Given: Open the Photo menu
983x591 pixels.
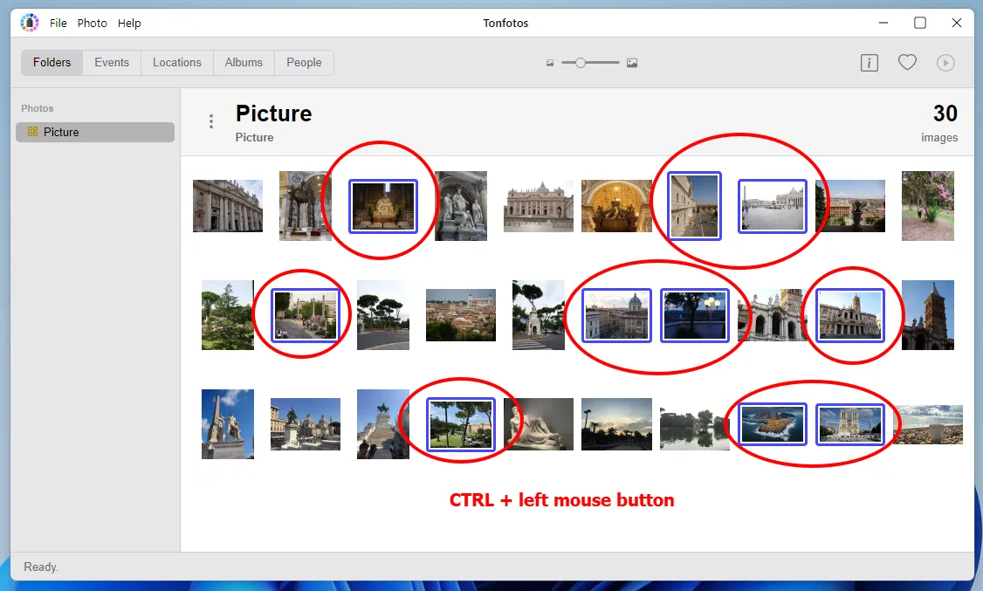Looking at the screenshot, I should [92, 23].
